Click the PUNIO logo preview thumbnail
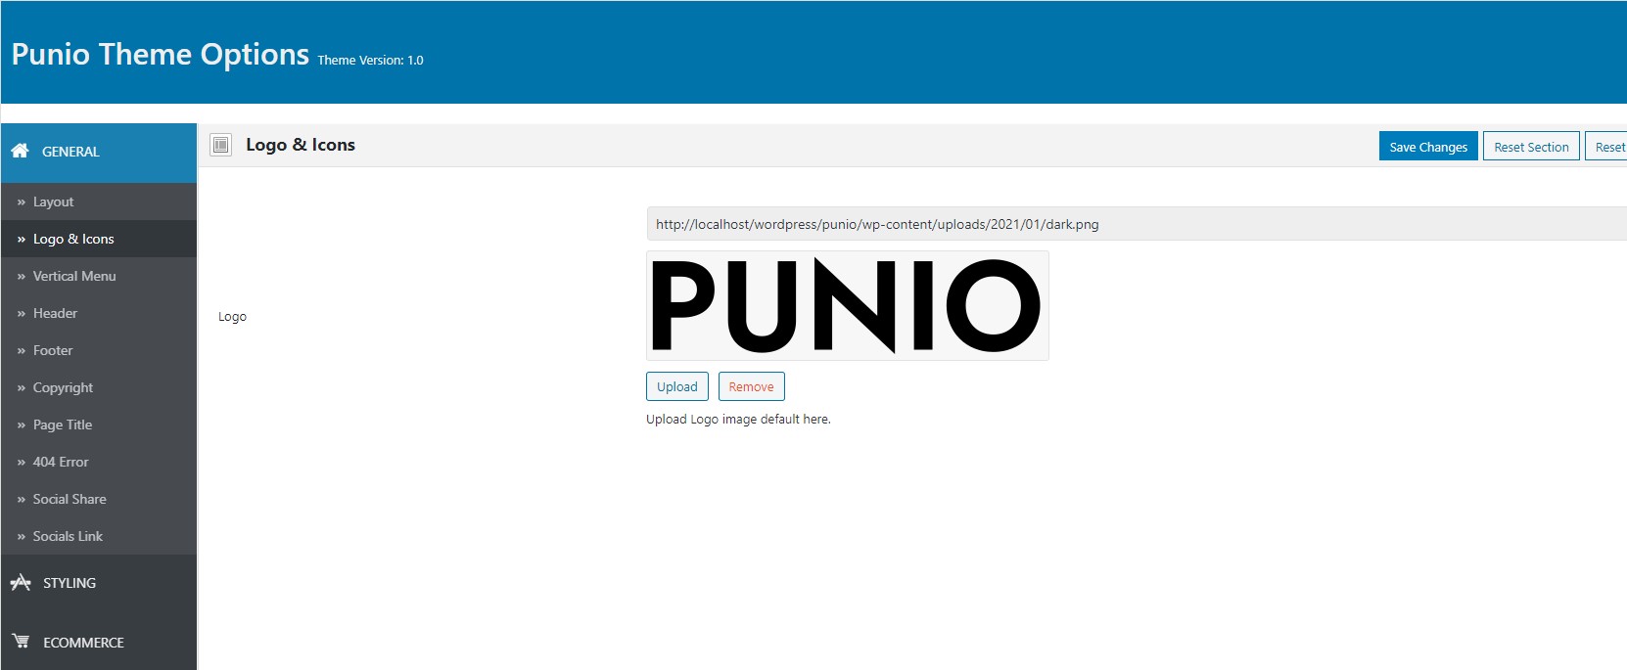 (848, 305)
